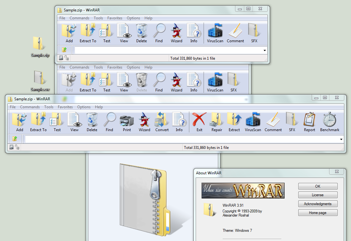Image resolution: width=351 pixels, height=241 pixels.
Task: Click the Convert-adjacent Wizard icon in widest window
Action: tap(144, 122)
